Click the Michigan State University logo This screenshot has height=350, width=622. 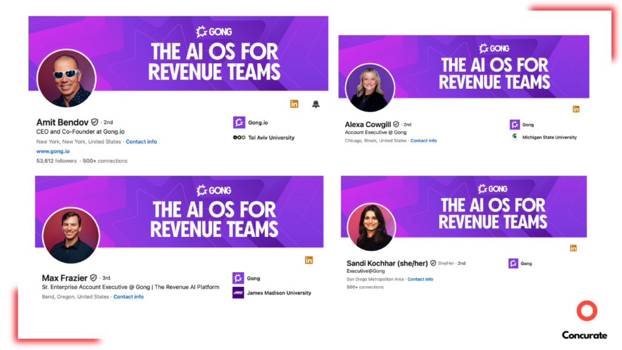point(514,137)
